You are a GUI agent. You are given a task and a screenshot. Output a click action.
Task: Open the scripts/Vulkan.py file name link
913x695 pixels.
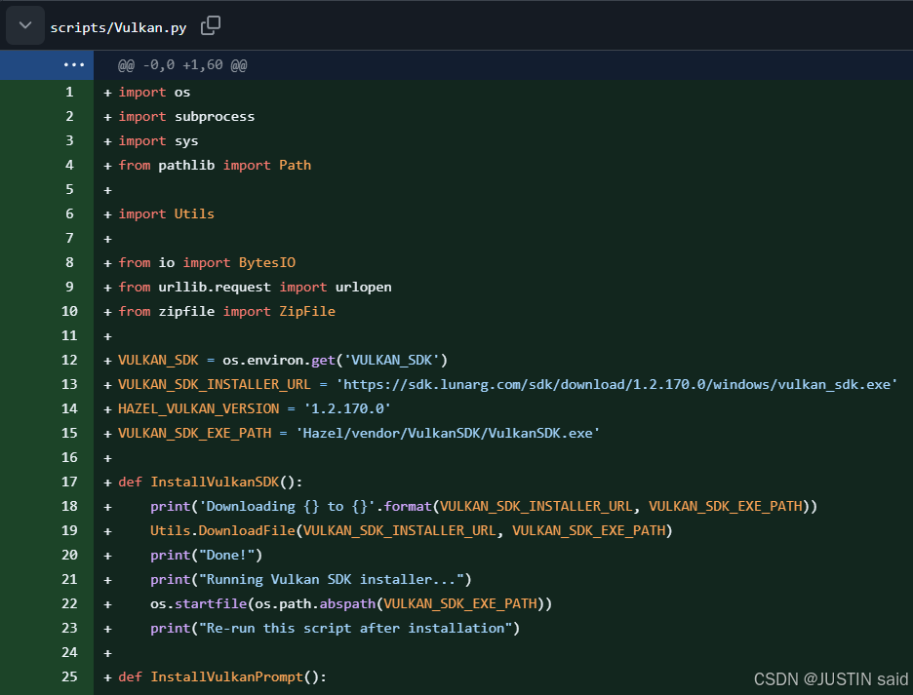(118, 27)
